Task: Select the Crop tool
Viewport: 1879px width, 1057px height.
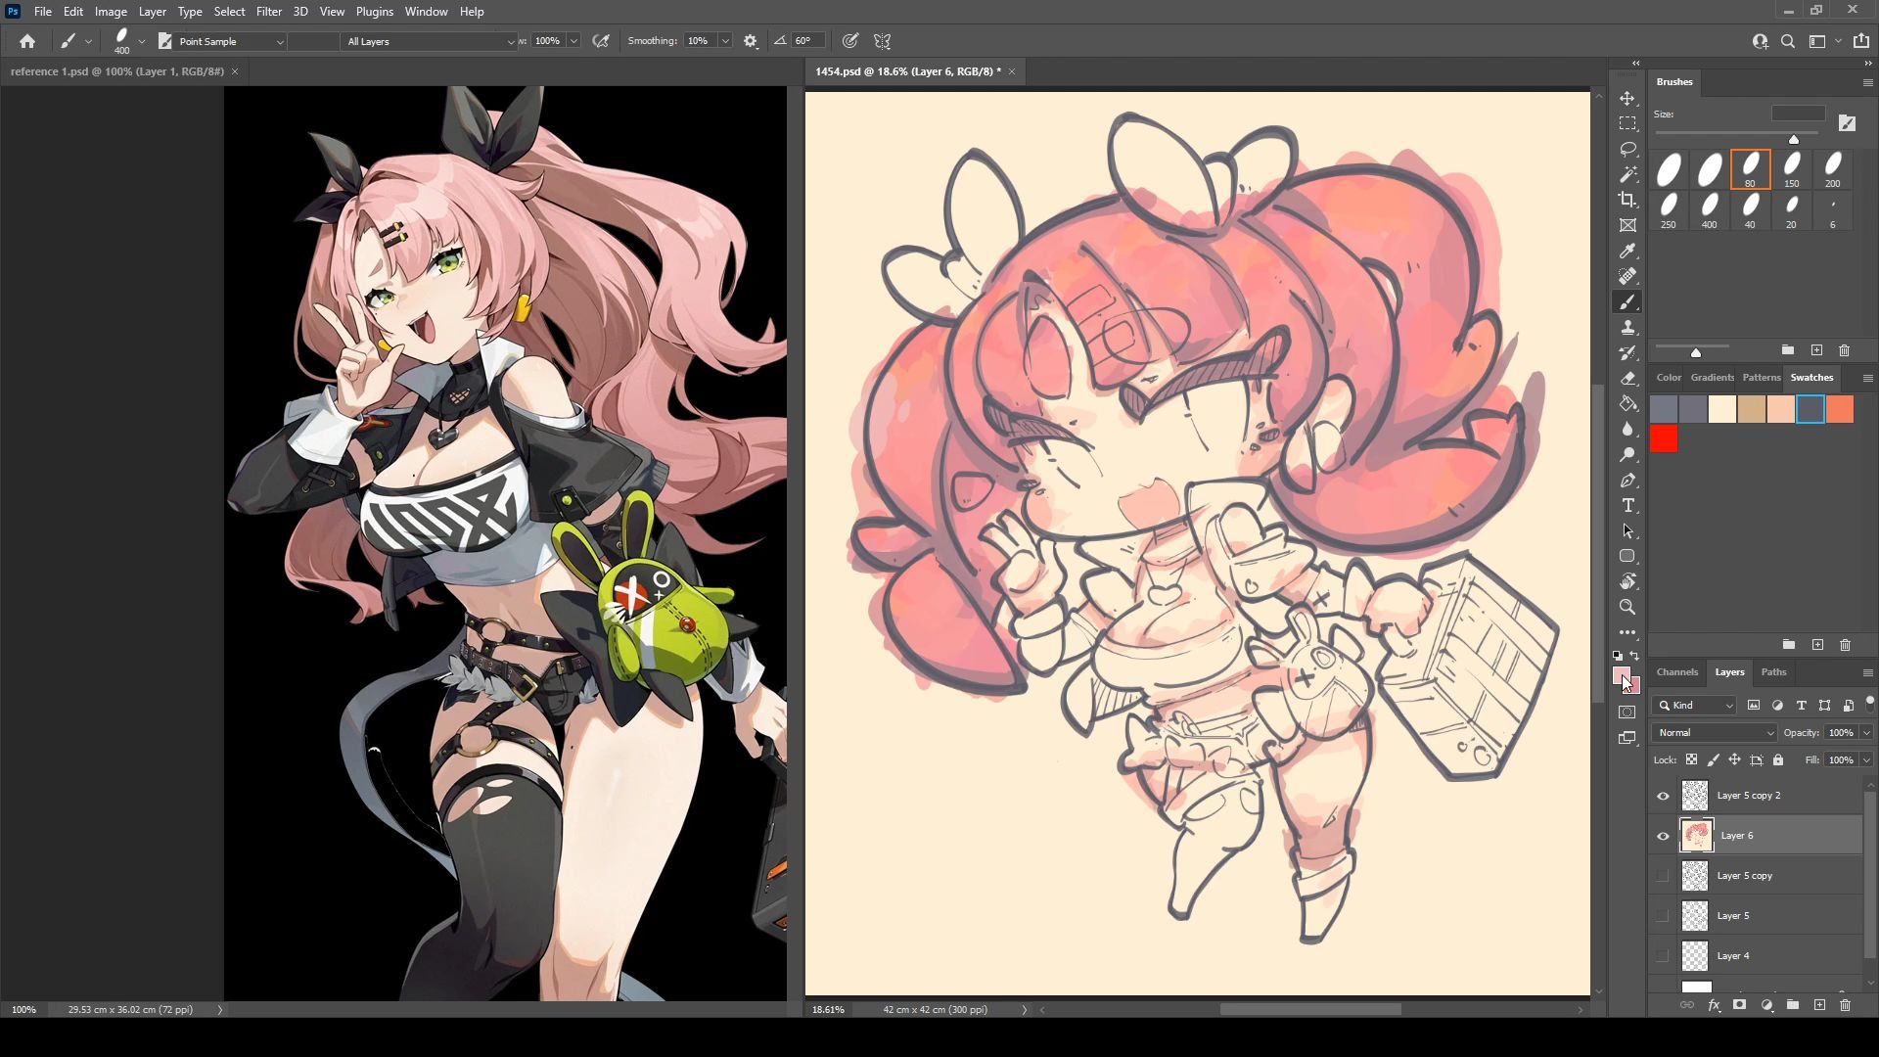Action: pyautogui.click(x=1627, y=201)
